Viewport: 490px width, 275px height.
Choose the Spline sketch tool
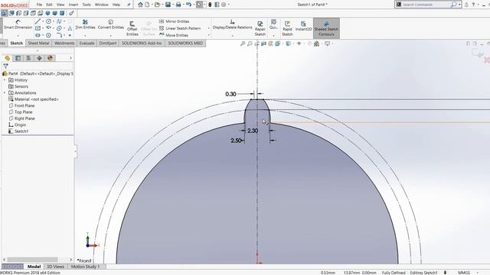(59, 21)
